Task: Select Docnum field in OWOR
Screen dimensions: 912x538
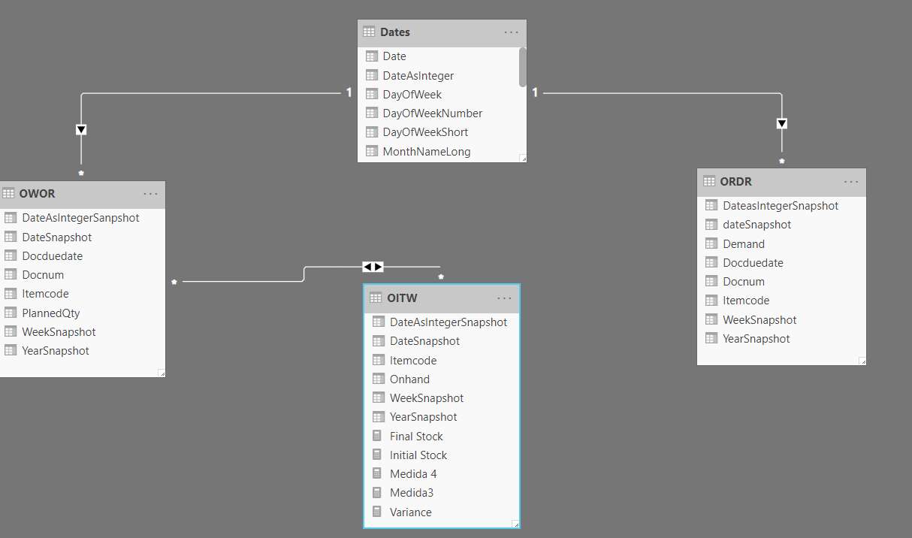Action: [82, 275]
